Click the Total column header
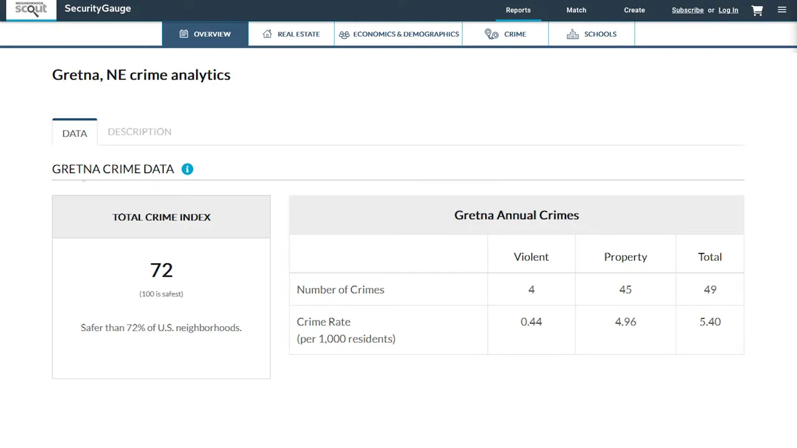 [x=710, y=257]
